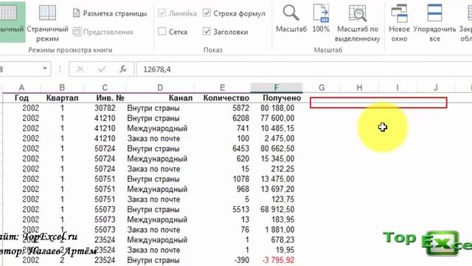472x266 pixels.
Task: Select the cell with value 15 345,00
Action: tap(277, 159)
